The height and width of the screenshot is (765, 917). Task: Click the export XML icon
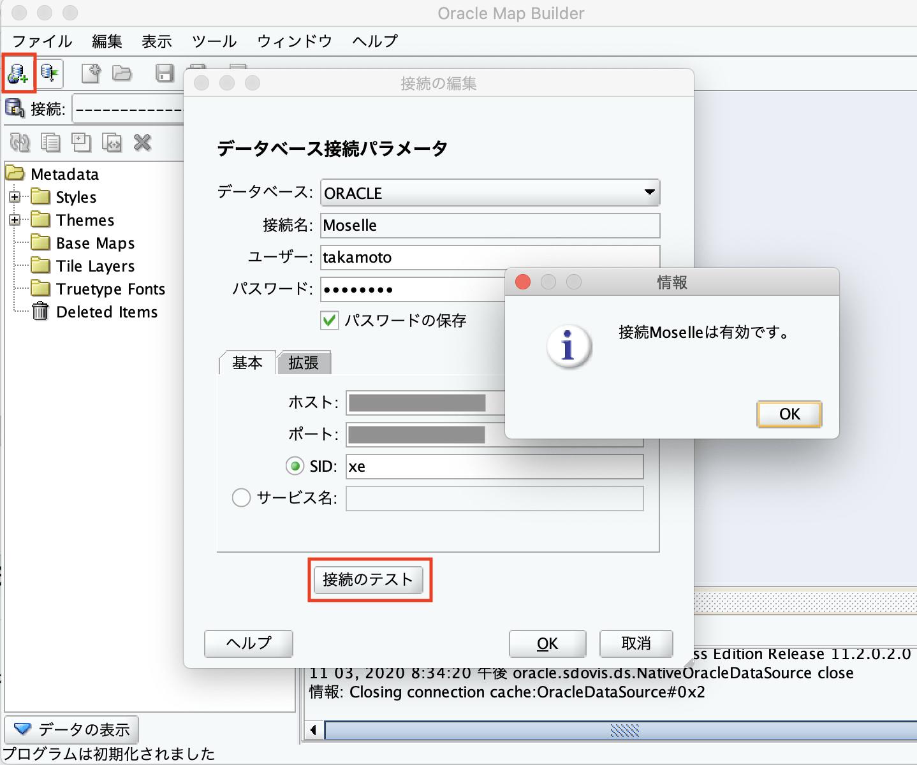tap(112, 142)
